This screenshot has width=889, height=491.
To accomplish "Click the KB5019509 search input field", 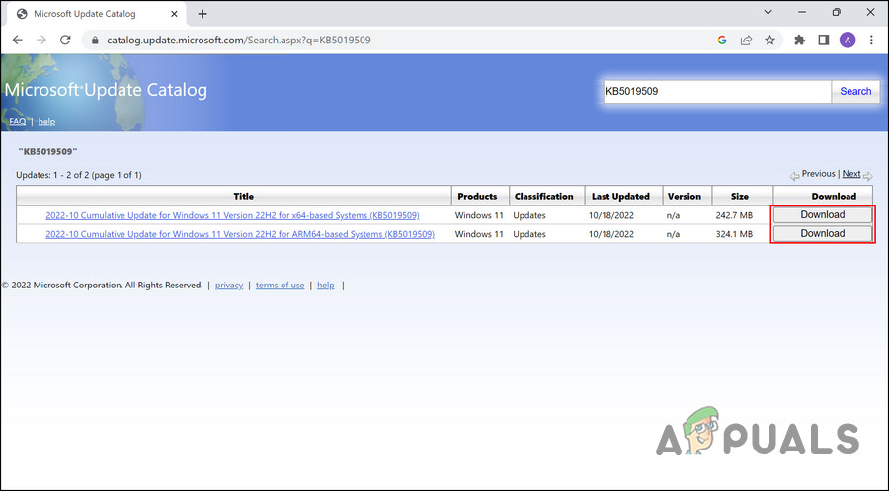I will tap(715, 91).
